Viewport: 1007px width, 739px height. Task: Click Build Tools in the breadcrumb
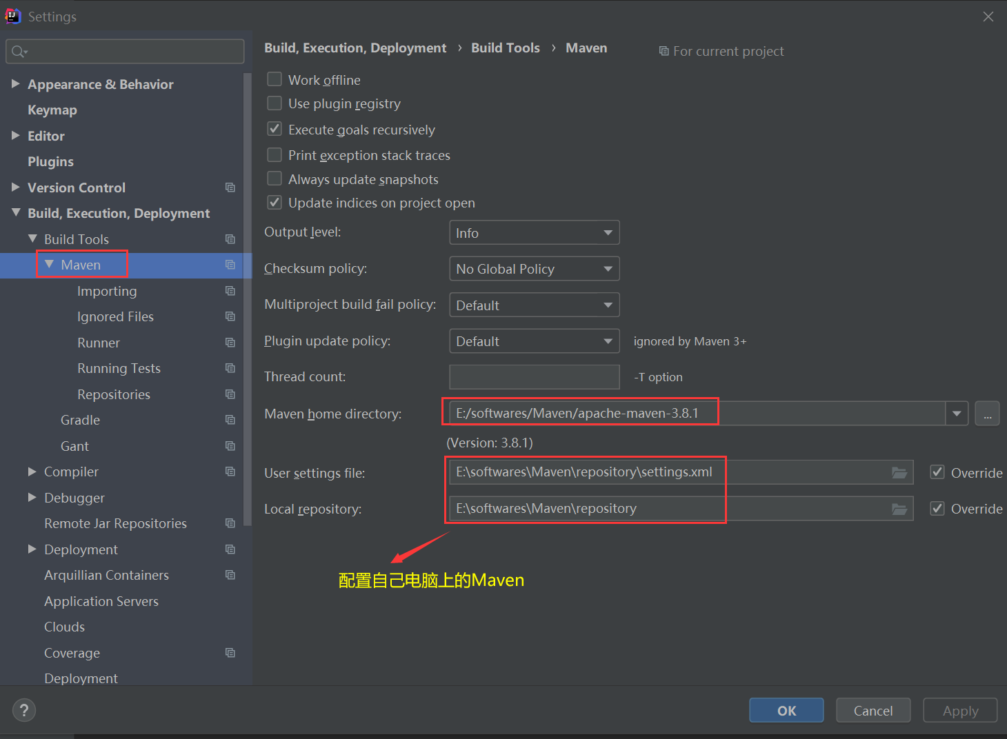tap(506, 48)
